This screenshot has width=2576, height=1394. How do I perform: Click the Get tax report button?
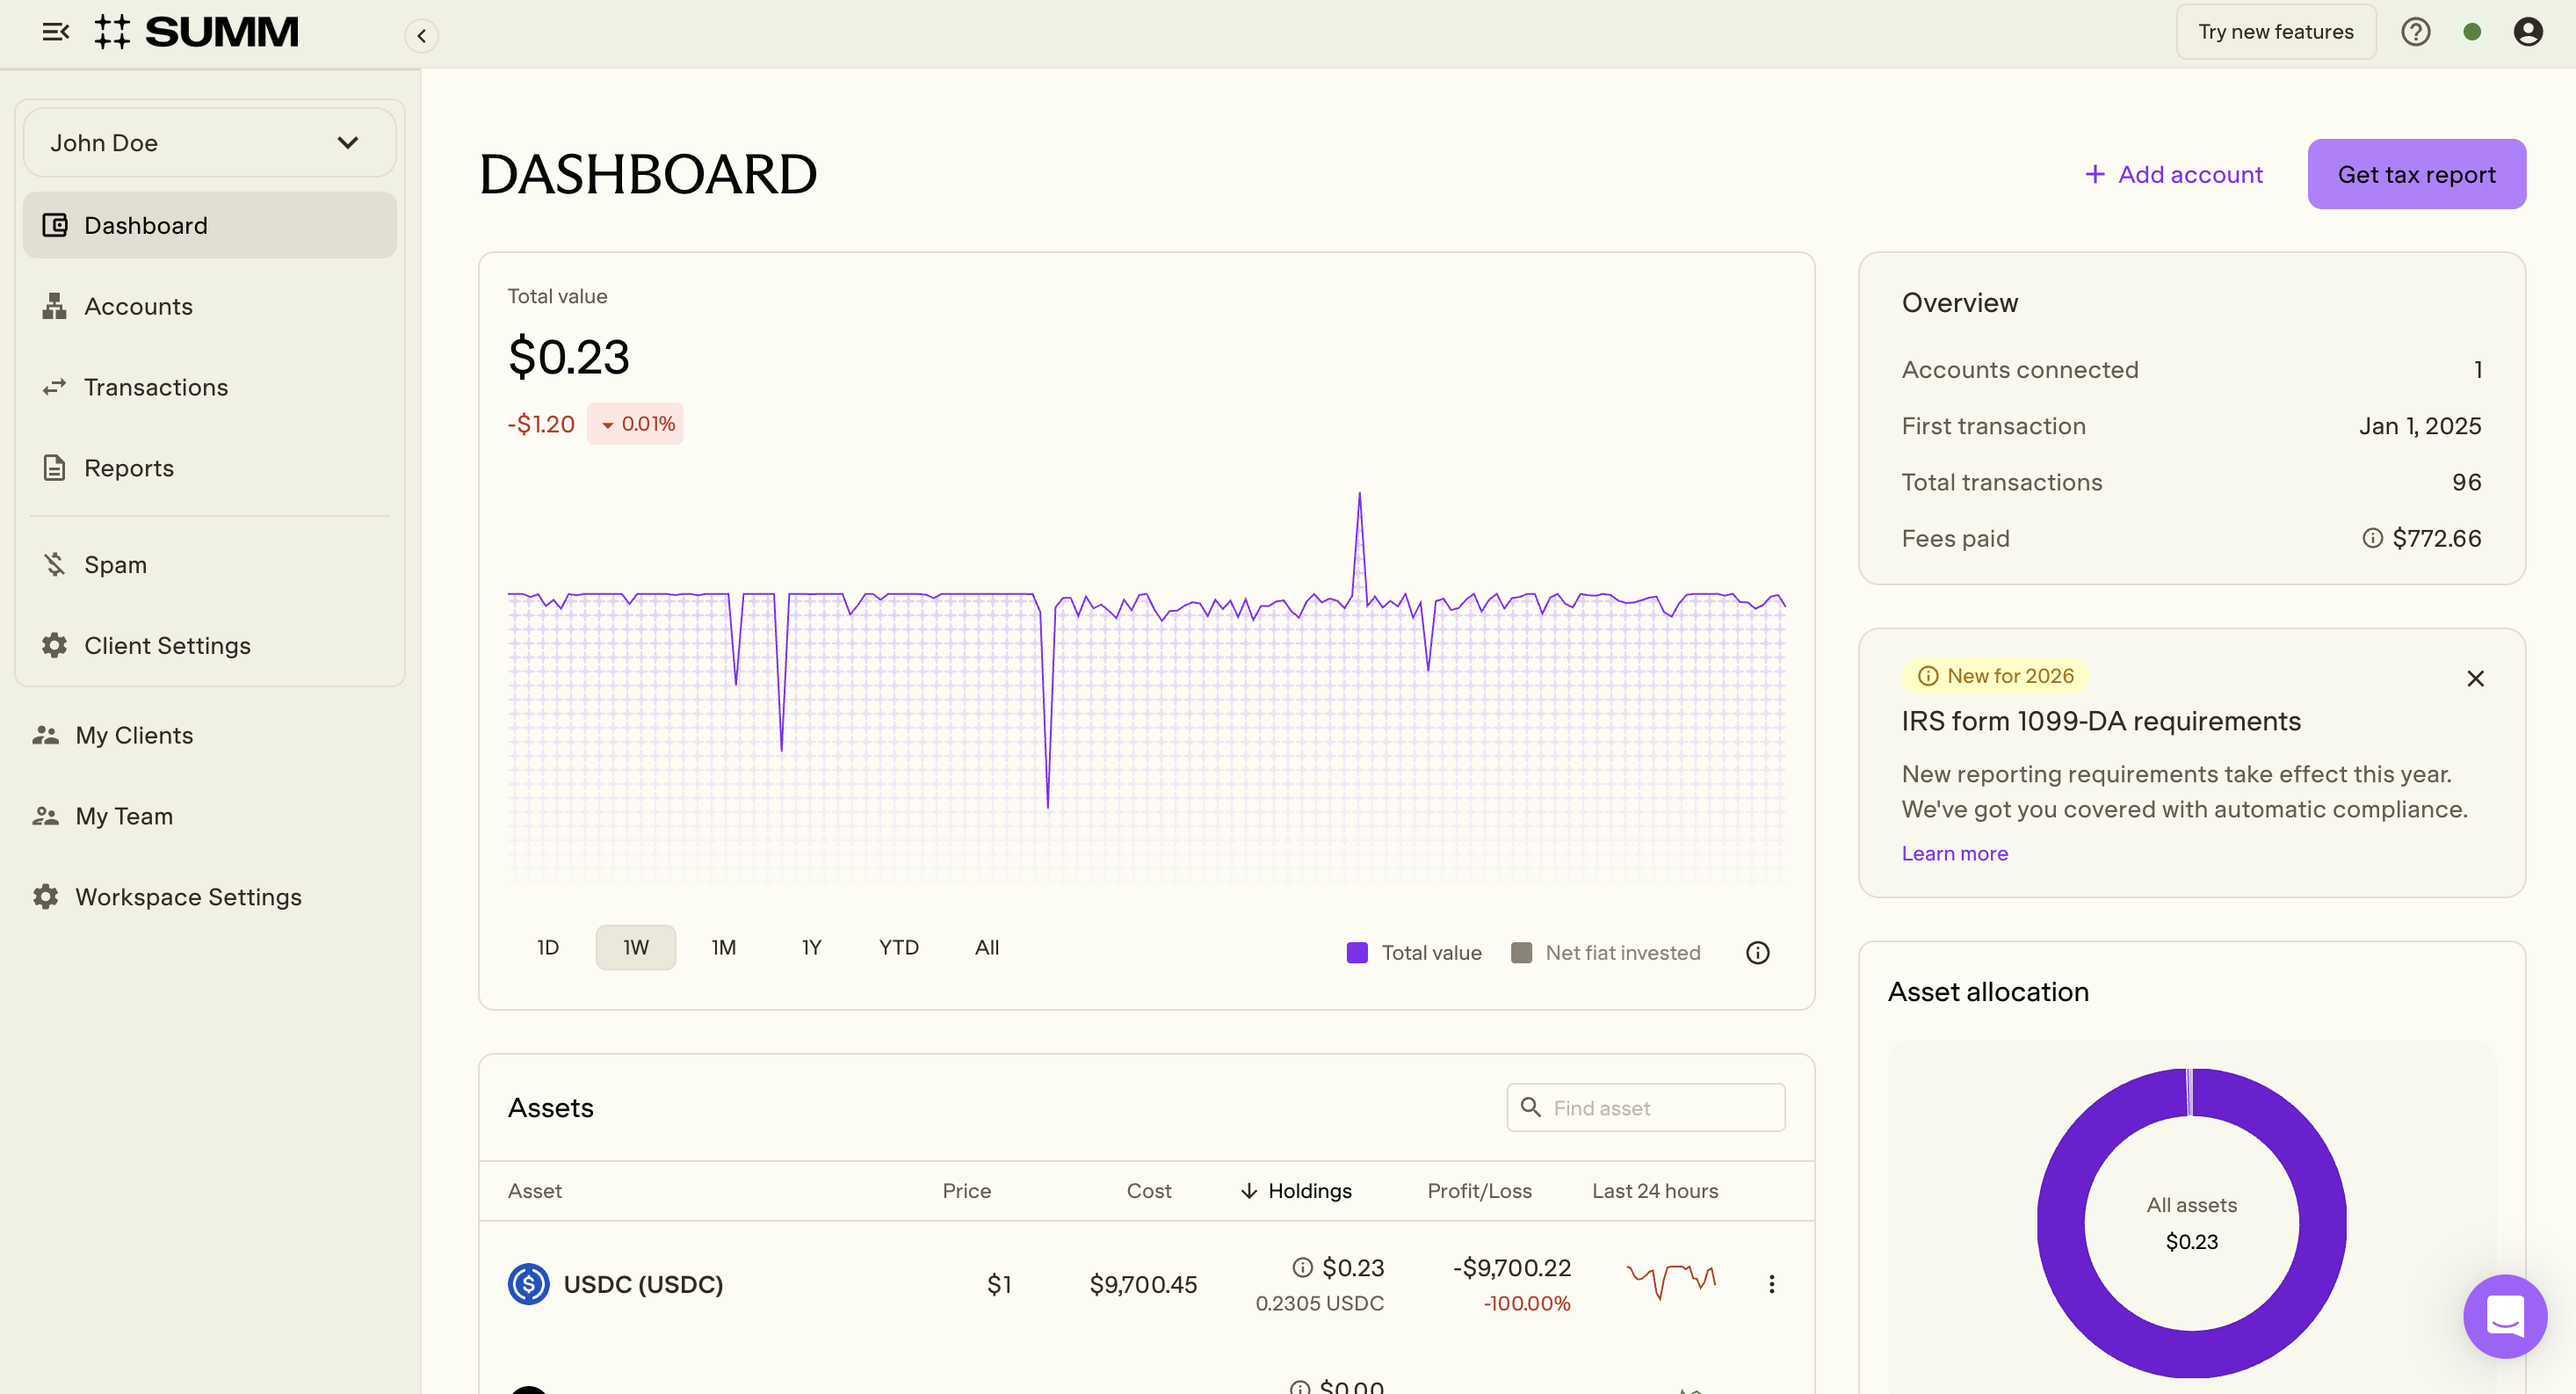(x=2415, y=174)
